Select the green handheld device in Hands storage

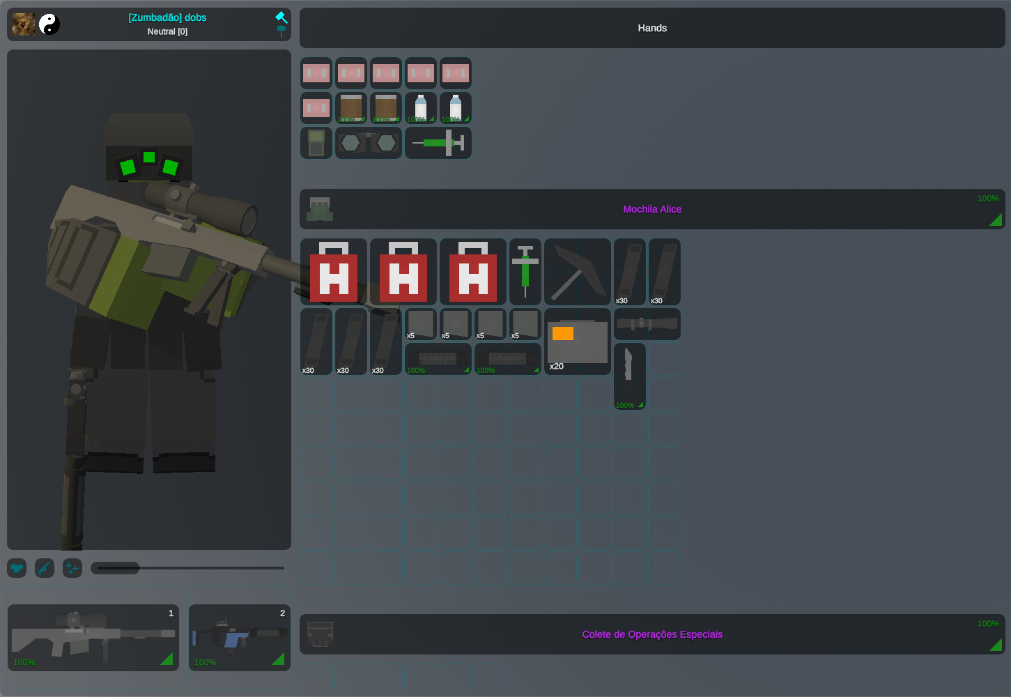(x=316, y=143)
